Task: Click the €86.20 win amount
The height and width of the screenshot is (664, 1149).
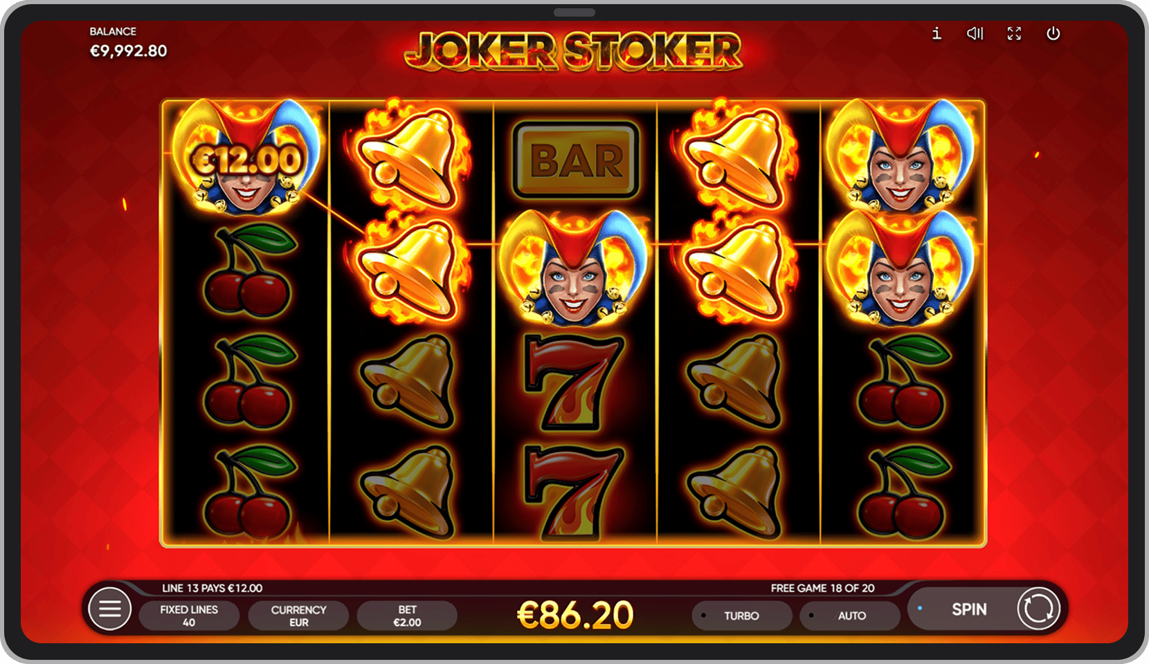Action: click(x=575, y=615)
